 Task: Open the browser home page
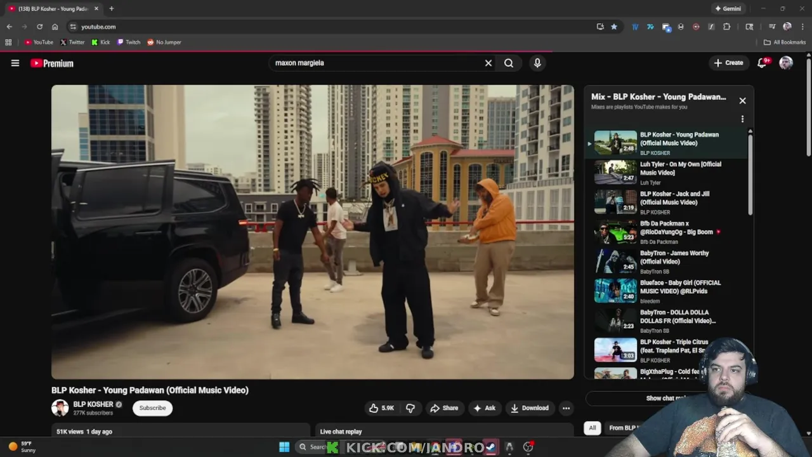55,27
